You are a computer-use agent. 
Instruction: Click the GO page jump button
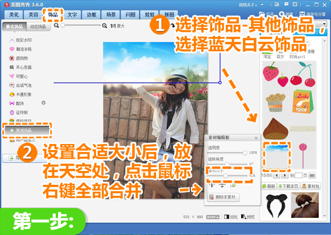tap(312, 175)
